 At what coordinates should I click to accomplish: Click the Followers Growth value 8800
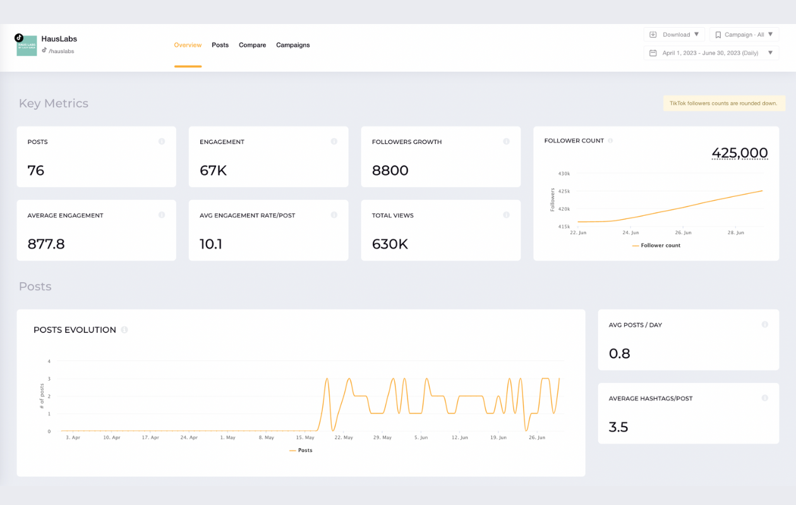click(x=390, y=170)
